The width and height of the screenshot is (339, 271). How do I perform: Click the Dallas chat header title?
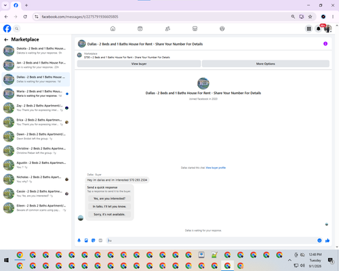click(x=145, y=44)
